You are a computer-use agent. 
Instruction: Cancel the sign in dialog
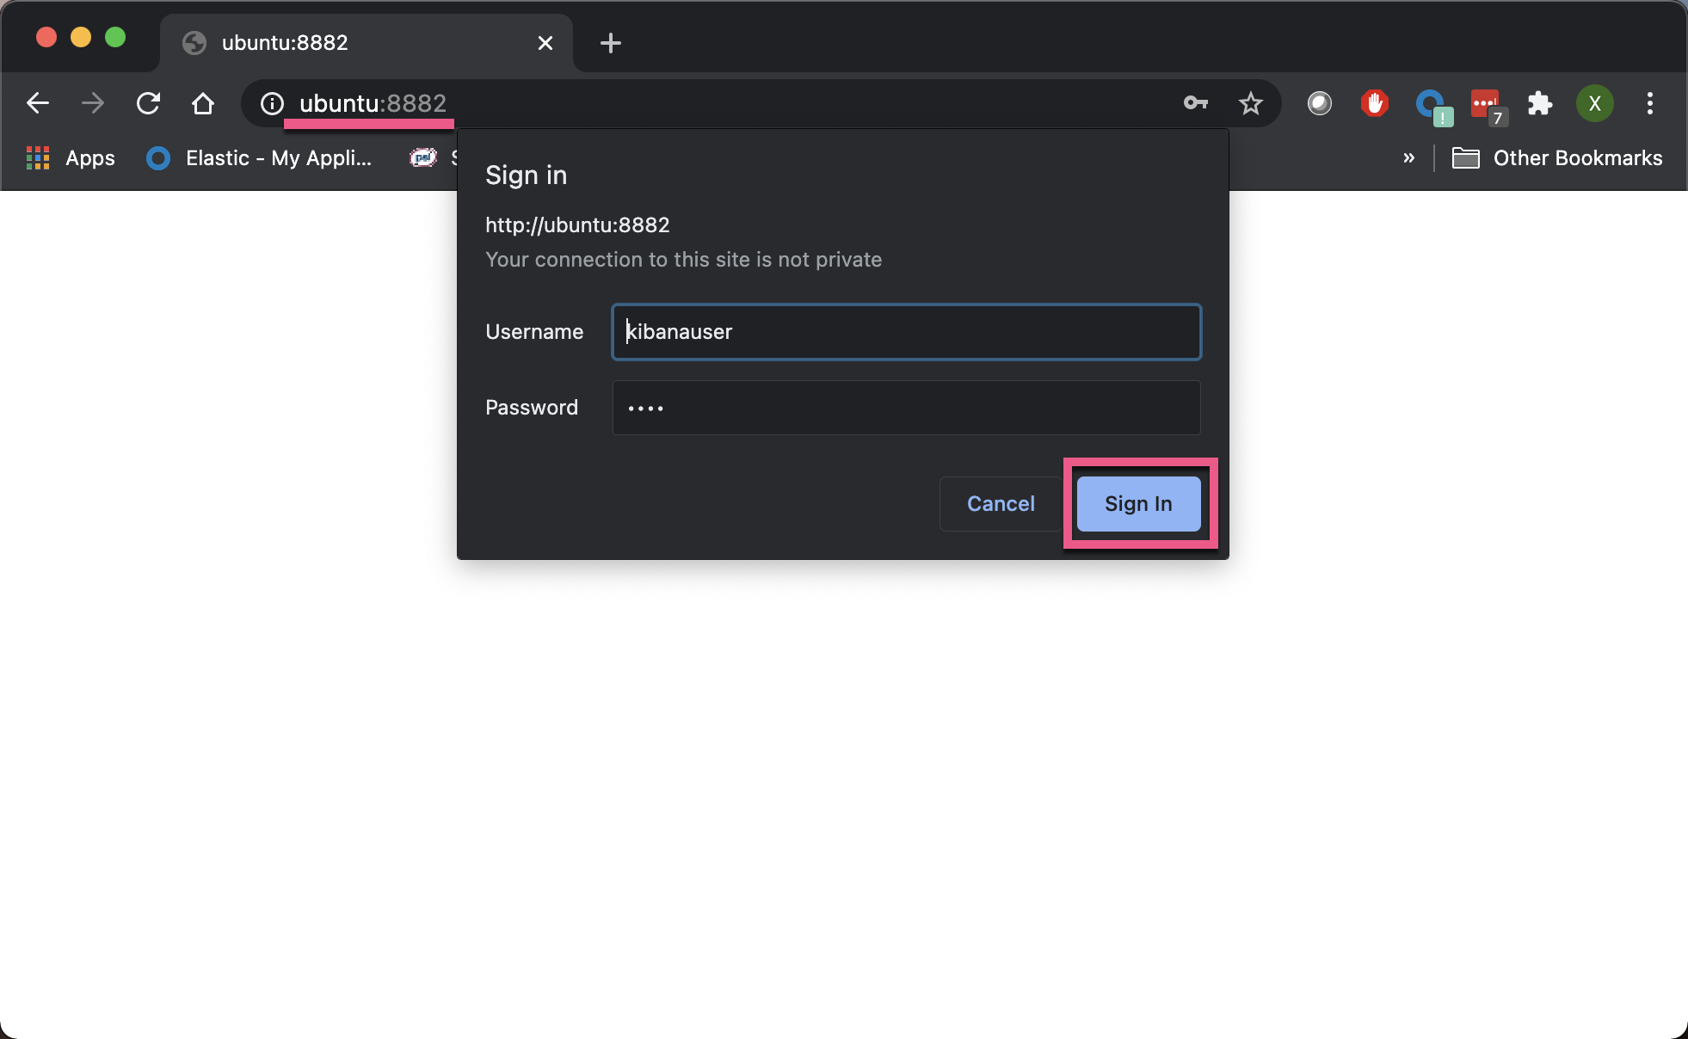1000,504
